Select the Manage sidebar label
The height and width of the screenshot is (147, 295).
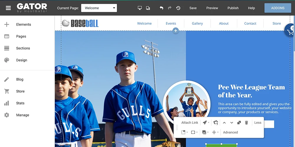tap(23, 115)
